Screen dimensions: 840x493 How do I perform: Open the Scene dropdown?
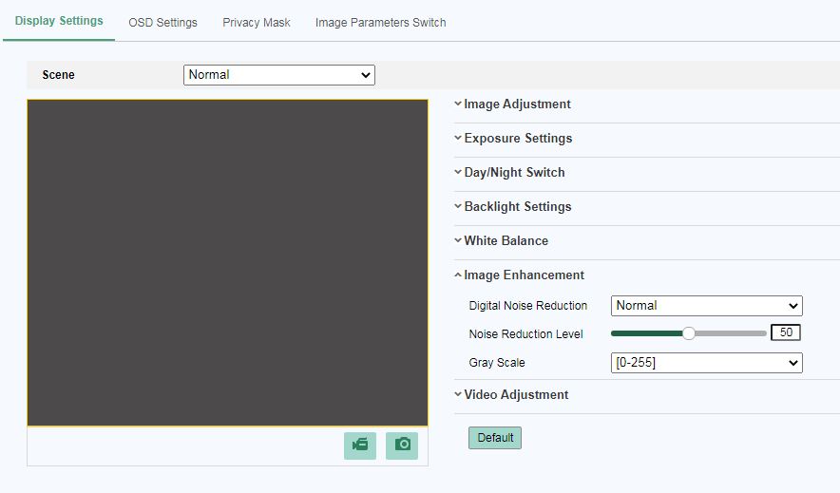coord(278,75)
